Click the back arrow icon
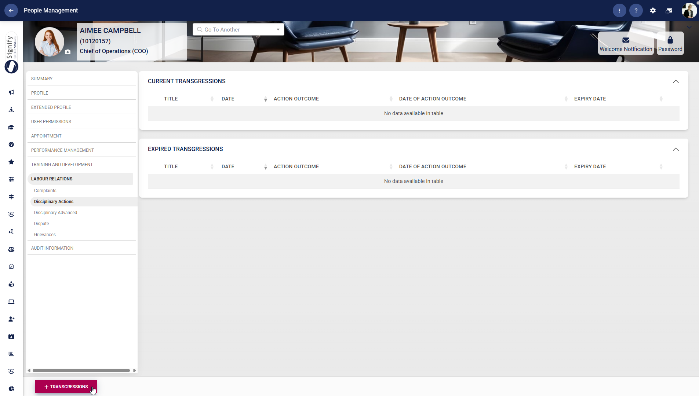 [11, 11]
